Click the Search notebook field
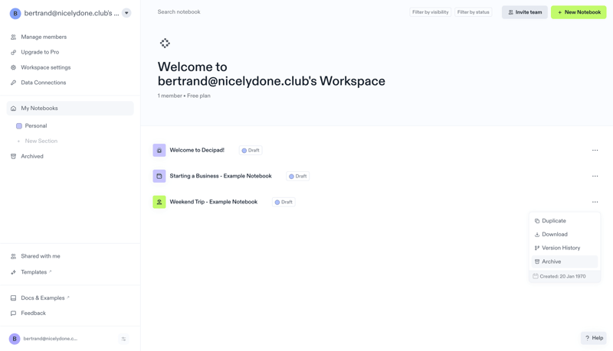 (x=230, y=12)
